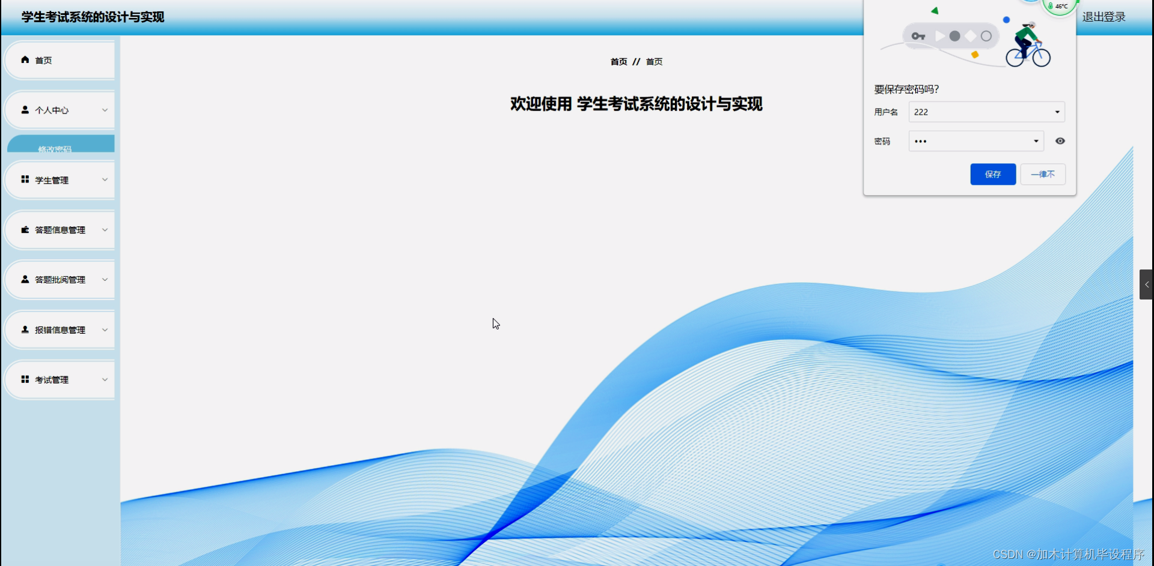The width and height of the screenshot is (1154, 566).
Task: Expand the 考试管理 menu chevron
Action: click(x=105, y=379)
